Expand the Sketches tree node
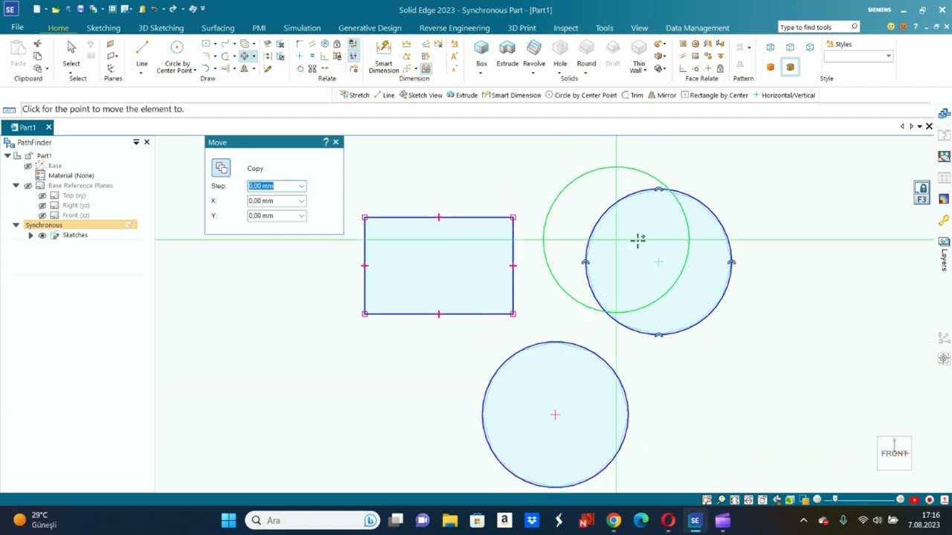The image size is (952, 535). coord(30,235)
